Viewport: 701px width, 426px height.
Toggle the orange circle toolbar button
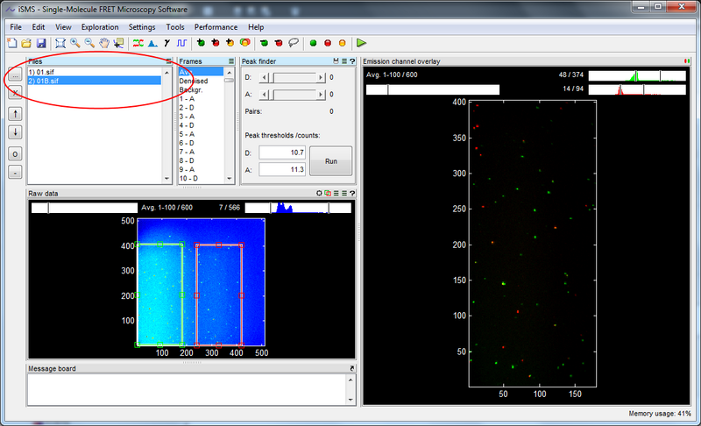tap(342, 42)
